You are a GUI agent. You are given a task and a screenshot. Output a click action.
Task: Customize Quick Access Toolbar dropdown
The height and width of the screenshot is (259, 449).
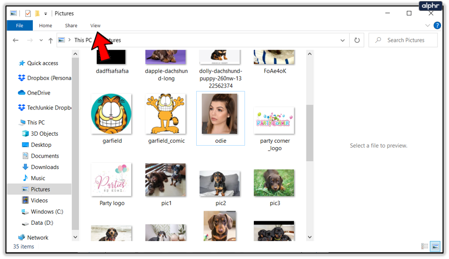(x=46, y=13)
